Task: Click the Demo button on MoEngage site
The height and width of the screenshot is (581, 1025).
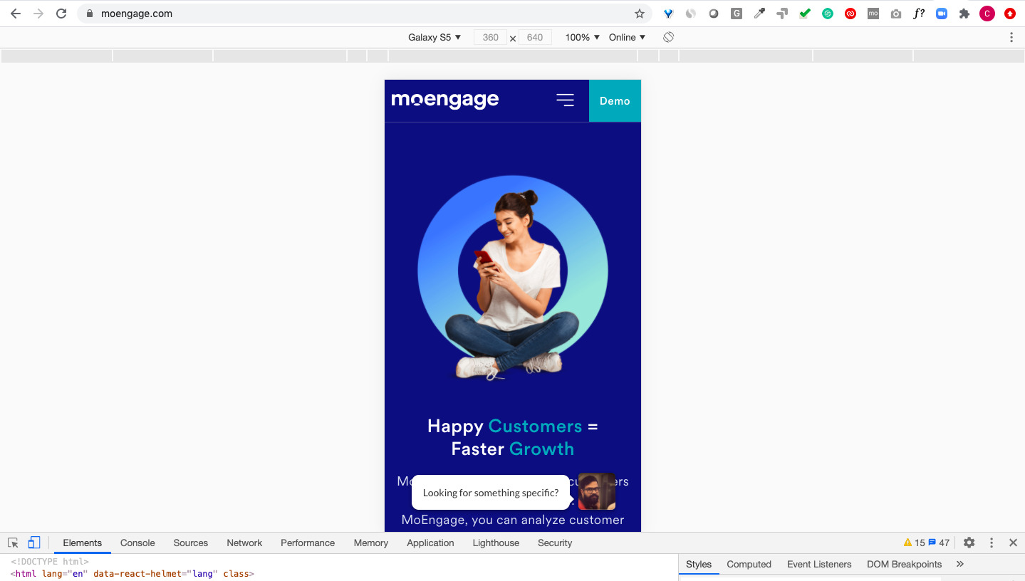Action: coord(614,100)
